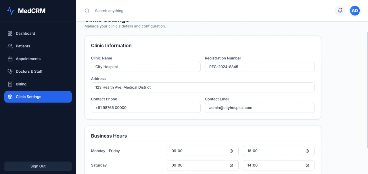Open time picker for Saturday opening time

point(231,165)
